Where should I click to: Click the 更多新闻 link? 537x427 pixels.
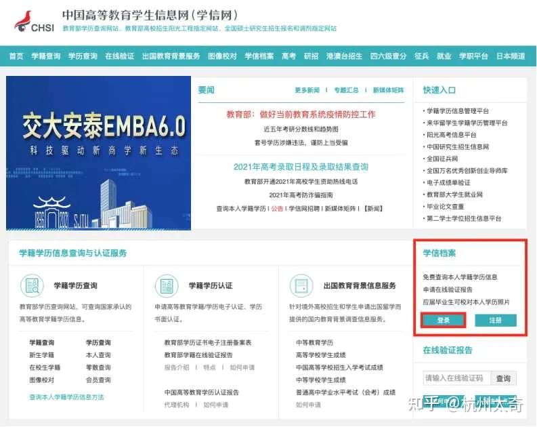[x=307, y=90]
